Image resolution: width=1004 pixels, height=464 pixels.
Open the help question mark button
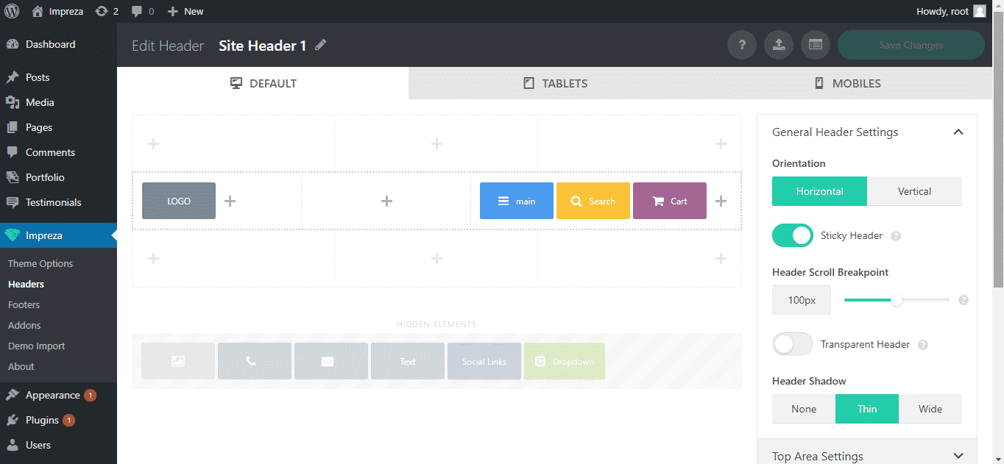742,45
